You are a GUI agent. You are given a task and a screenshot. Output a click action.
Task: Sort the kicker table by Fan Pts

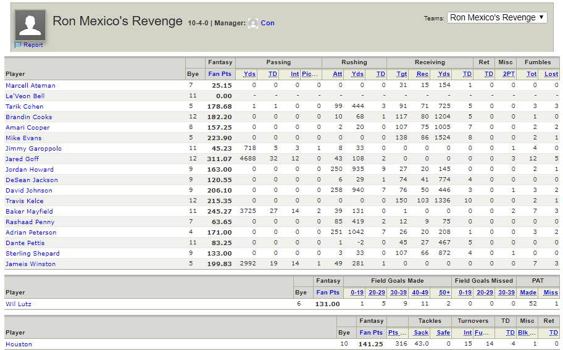pyautogui.click(x=328, y=292)
